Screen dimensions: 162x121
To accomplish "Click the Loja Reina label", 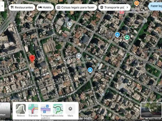I will pyautogui.click(x=108, y=35).
